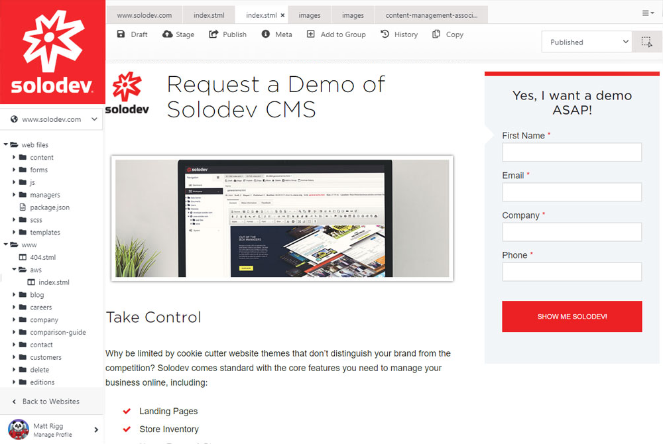This screenshot has width=663, height=444.
Task: Click the content folder icon
Action: (23, 157)
